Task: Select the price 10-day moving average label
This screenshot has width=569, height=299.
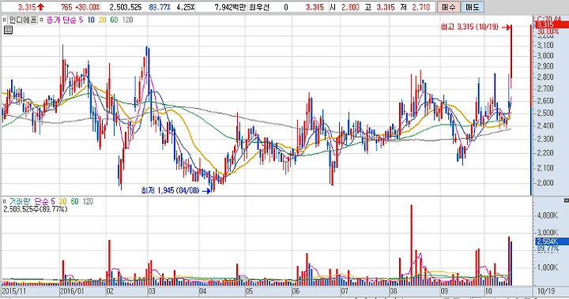Action: (x=91, y=20)
